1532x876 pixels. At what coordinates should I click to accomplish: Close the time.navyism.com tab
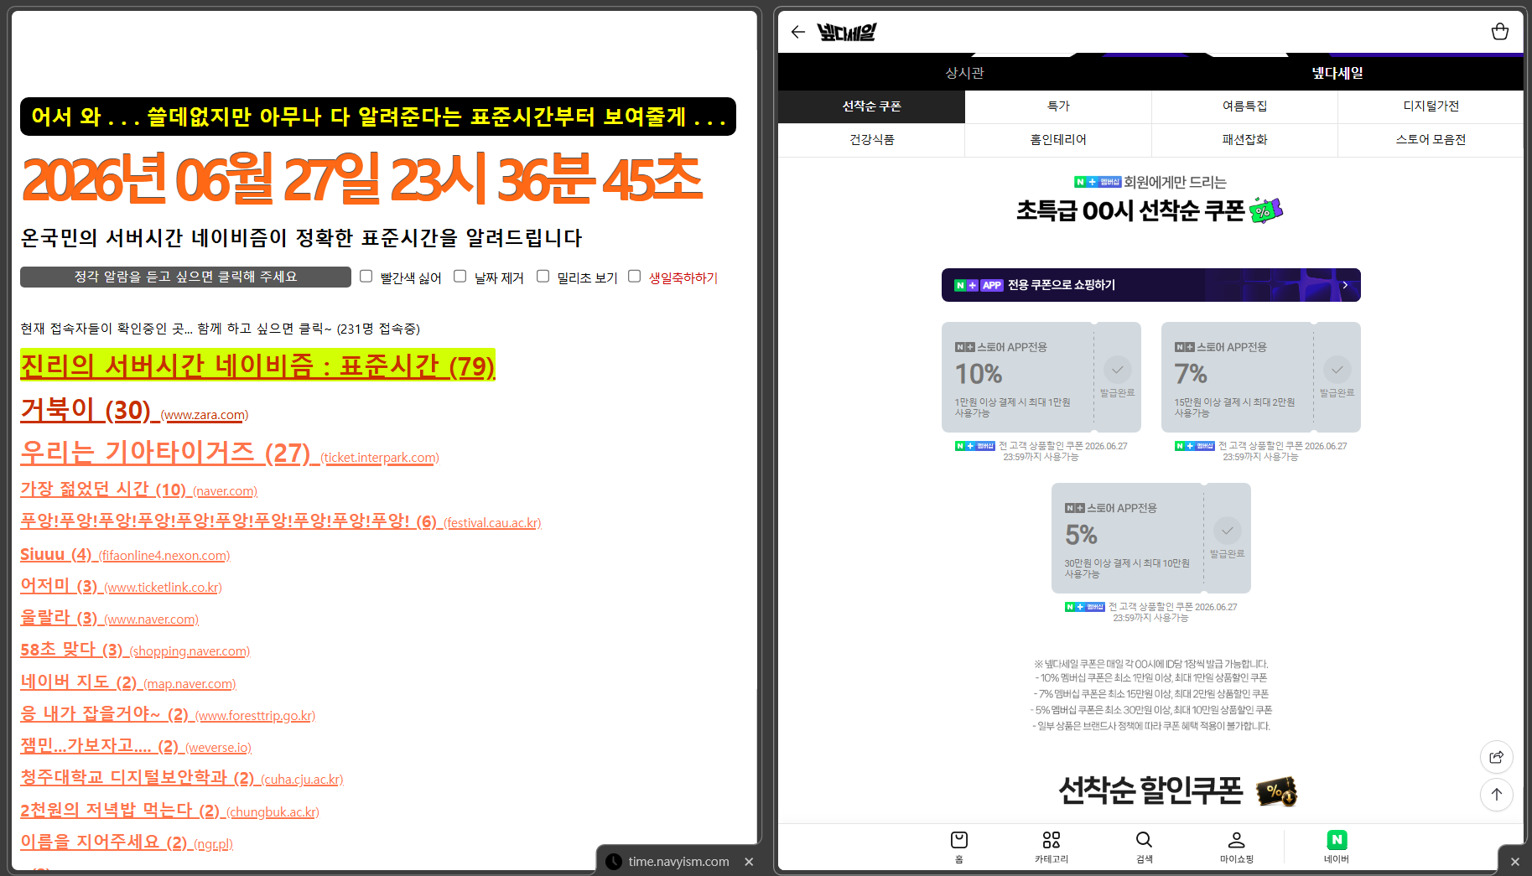pos(749,862)
